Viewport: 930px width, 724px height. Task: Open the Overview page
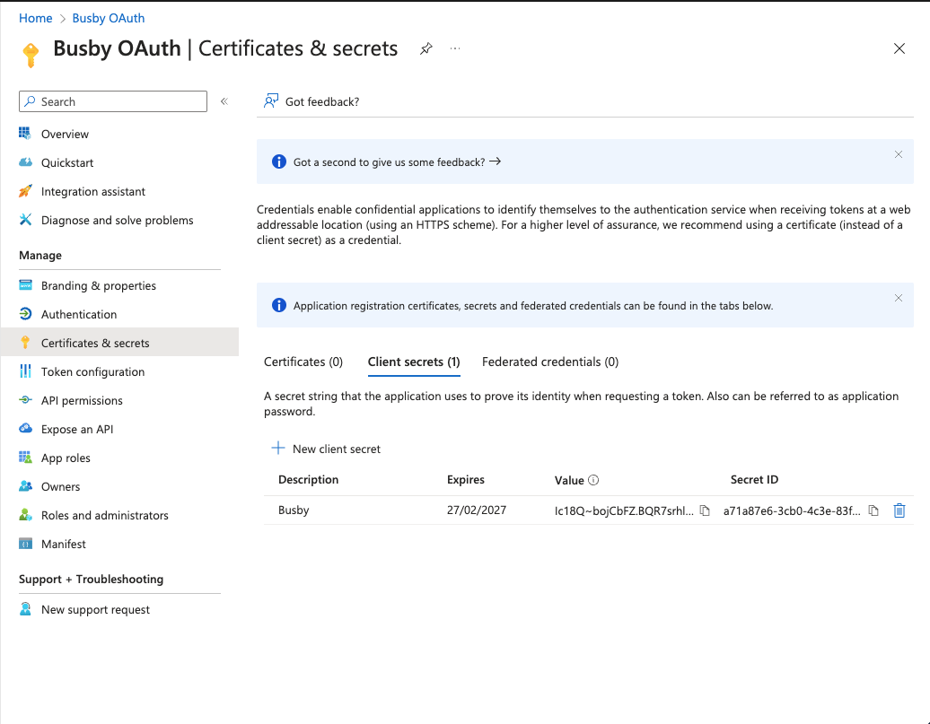65,134
